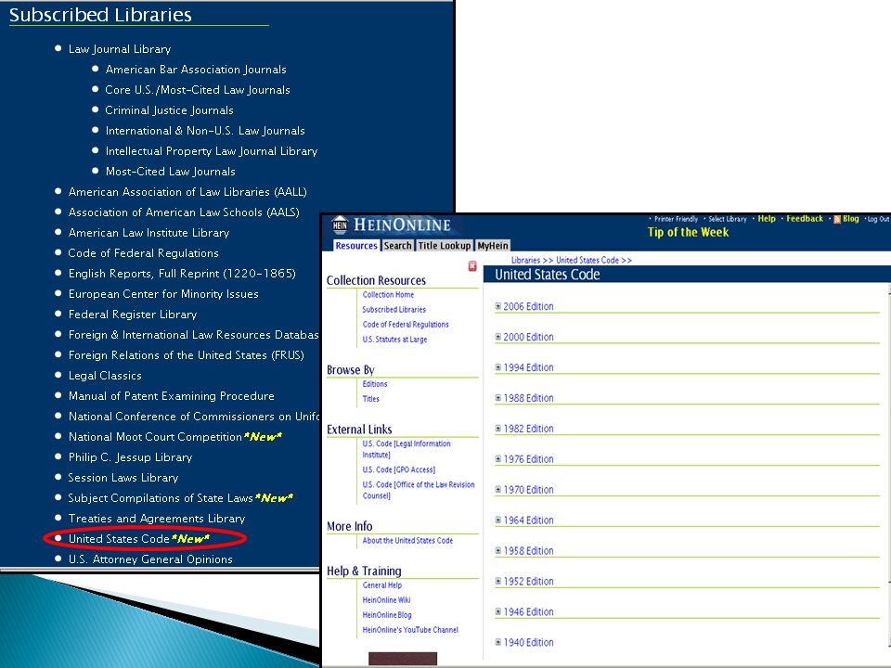The width and height of the screenshot is (891, 668).
Task: Switch to the Resources tab
Action: pyautogui.click(x=356, y=245)
